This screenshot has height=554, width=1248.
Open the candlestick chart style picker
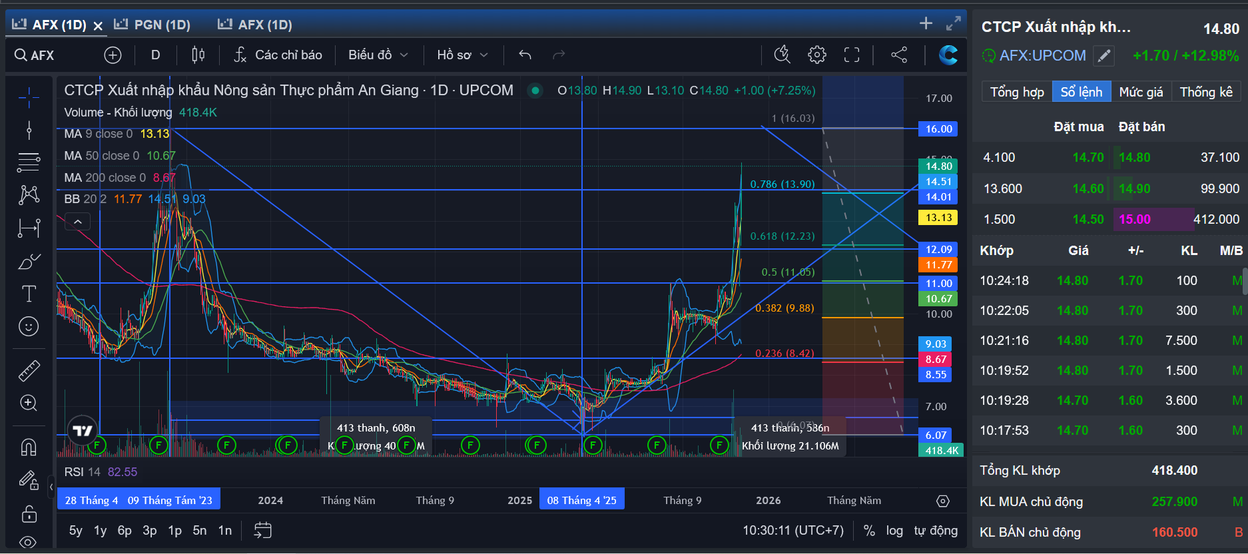coord(198,55)
